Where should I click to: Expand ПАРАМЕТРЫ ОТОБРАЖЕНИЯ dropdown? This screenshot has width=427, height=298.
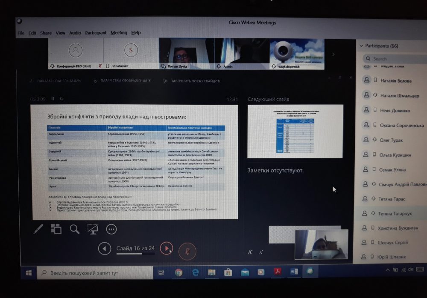click(126, 80)
